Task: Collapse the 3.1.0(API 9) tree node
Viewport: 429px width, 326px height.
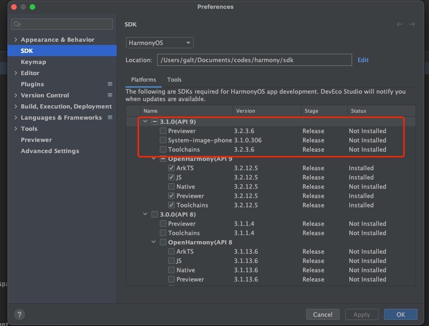Action: (145, 121)
